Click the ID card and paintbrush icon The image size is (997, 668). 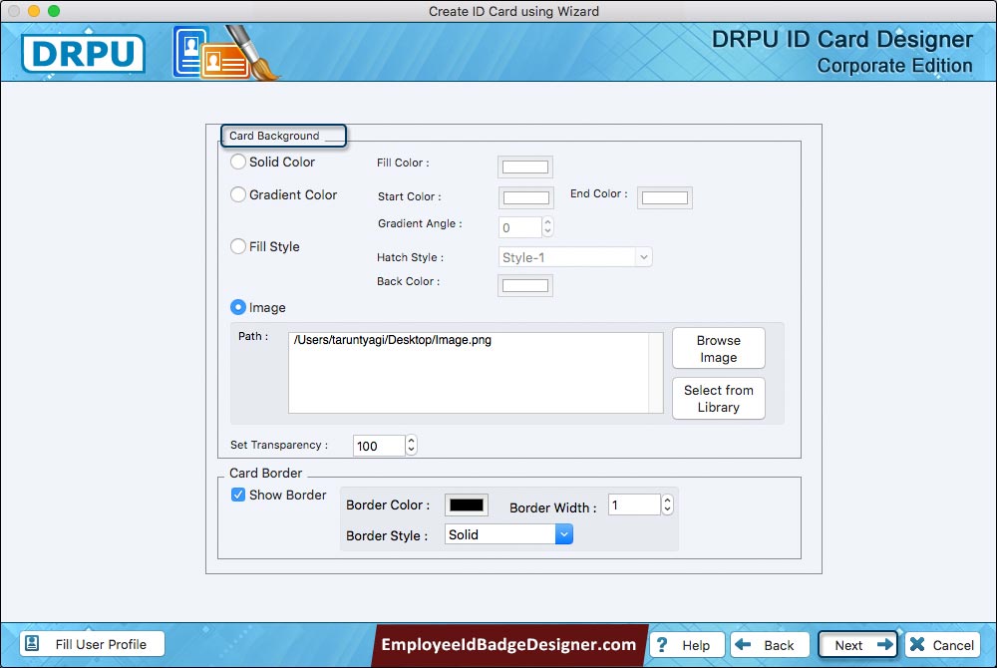click(225, 53)
